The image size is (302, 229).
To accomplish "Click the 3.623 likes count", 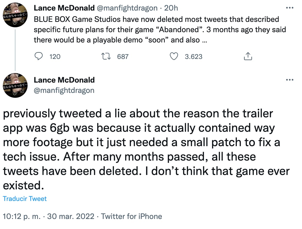I will click(194, 56).
